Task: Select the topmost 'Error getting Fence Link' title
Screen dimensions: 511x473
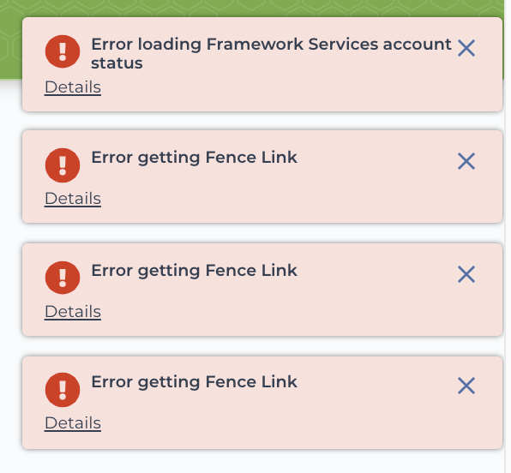Action: (195, 158)
